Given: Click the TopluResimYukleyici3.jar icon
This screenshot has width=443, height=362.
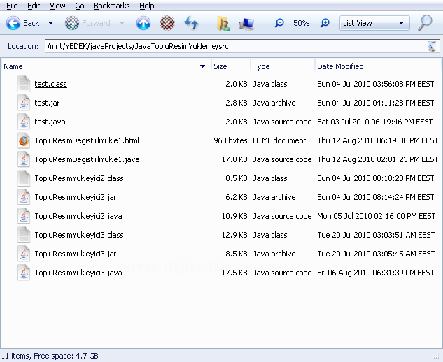Looking at the screenshot, I should pyautogui.click(x=24, y=254).
